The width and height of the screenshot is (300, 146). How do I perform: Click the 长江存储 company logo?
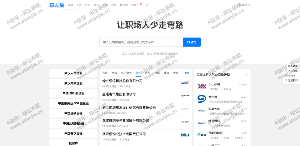tap(202, 86)
